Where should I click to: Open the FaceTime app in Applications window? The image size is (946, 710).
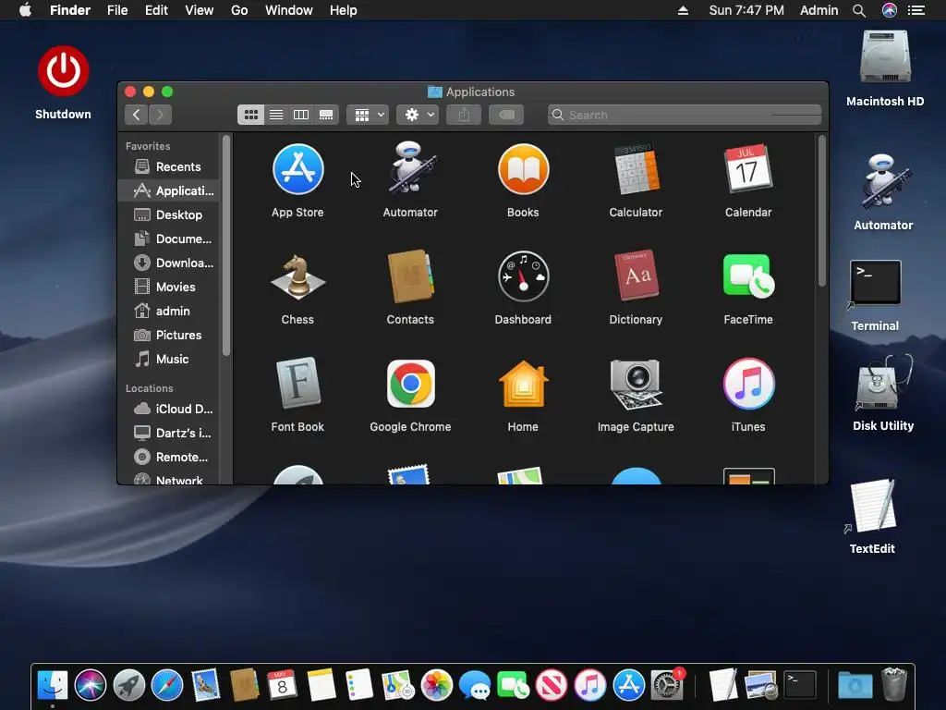pos(748,275)
